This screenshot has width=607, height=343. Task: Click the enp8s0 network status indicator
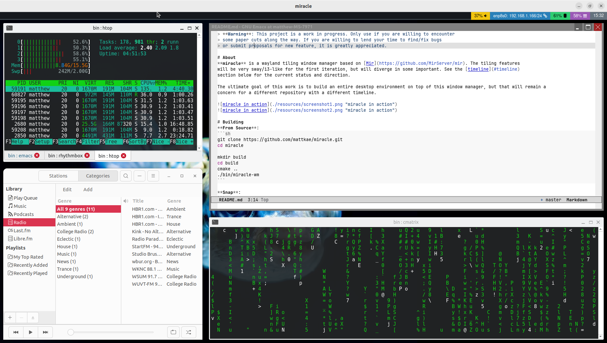coord(520,16)
